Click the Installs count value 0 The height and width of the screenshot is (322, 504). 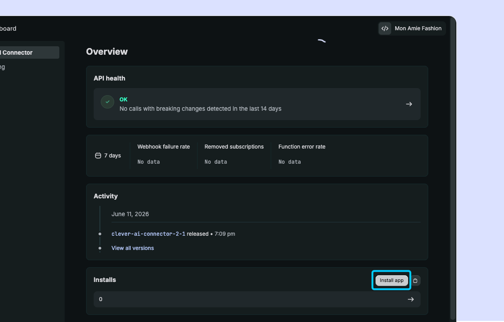(x=101, y=299)
